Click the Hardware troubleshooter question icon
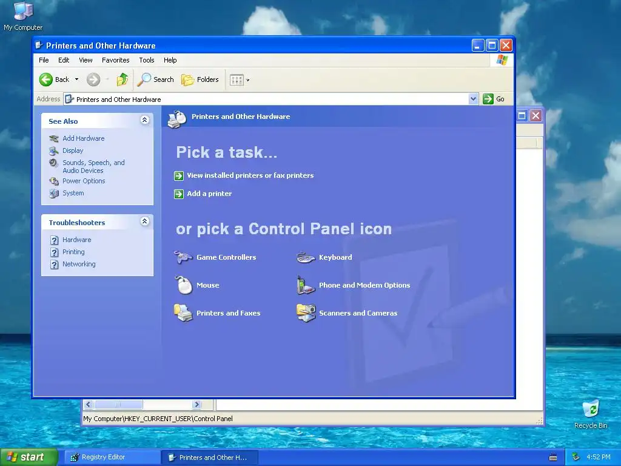The width and height of the screenshot is (621, 466). tap(55, 240)
